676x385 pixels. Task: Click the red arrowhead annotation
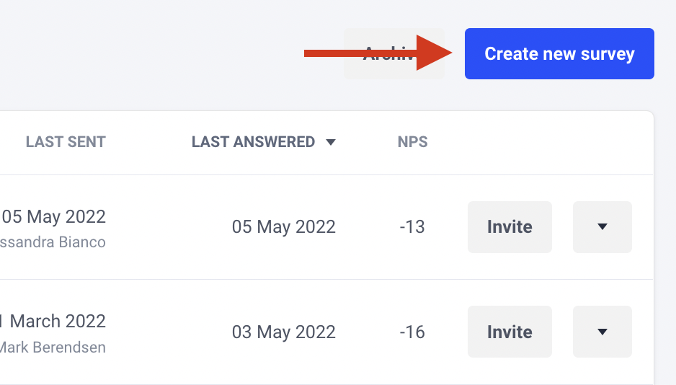[434, 53]
